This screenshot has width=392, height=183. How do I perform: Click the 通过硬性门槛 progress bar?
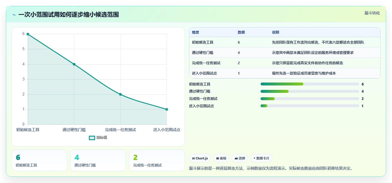point(310,91)
